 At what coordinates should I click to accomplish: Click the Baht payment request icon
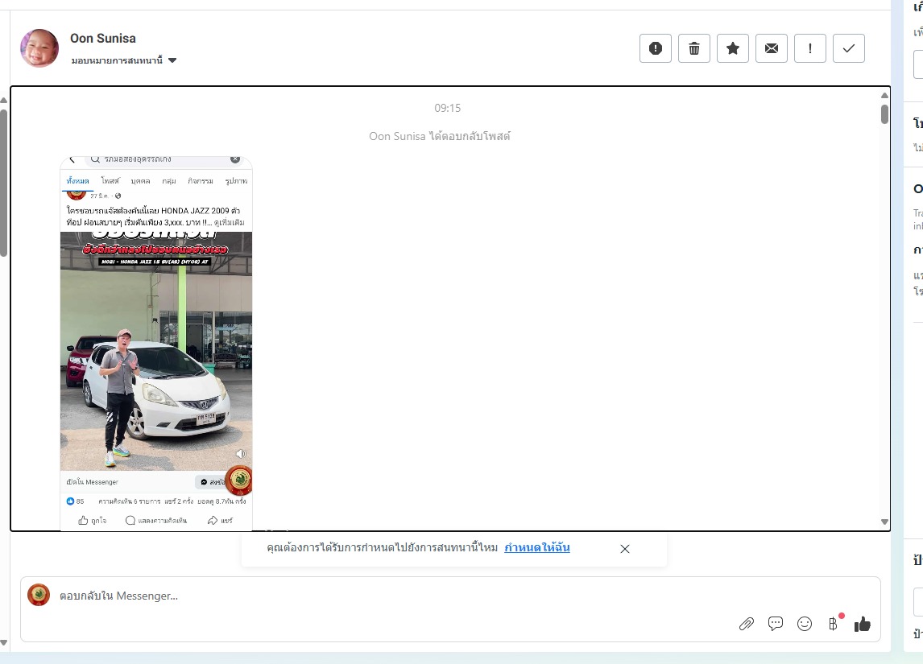(834, 624)
